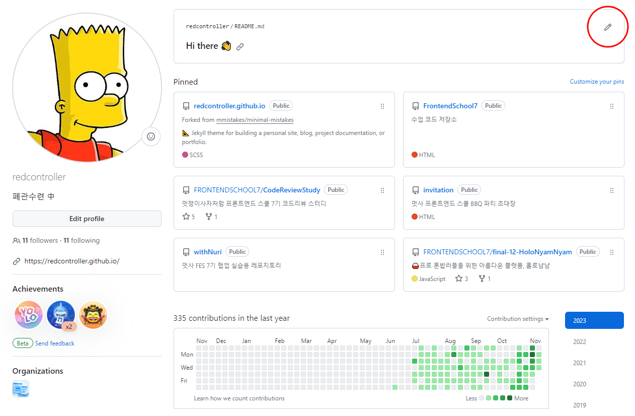
Task: Click the darkest contribution cell in September's Thursday row
Action: pyautogui.click(x=487, y=374)
